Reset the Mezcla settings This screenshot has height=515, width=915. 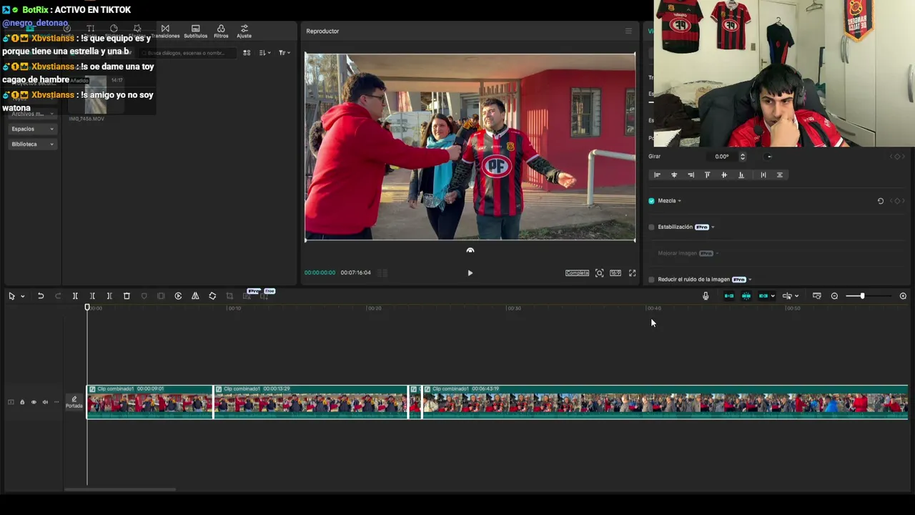(881, 201)
